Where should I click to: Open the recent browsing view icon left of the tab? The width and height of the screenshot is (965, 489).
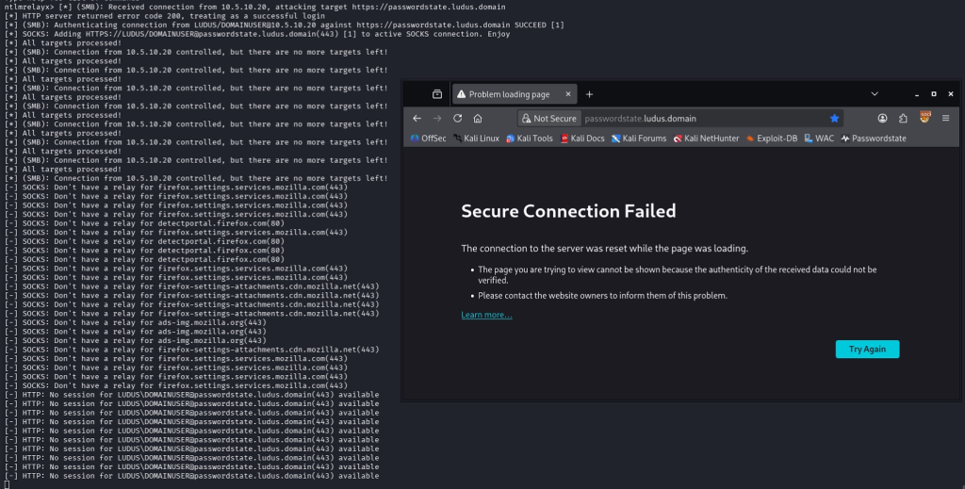pyautogui.click(x=437, y=94)
